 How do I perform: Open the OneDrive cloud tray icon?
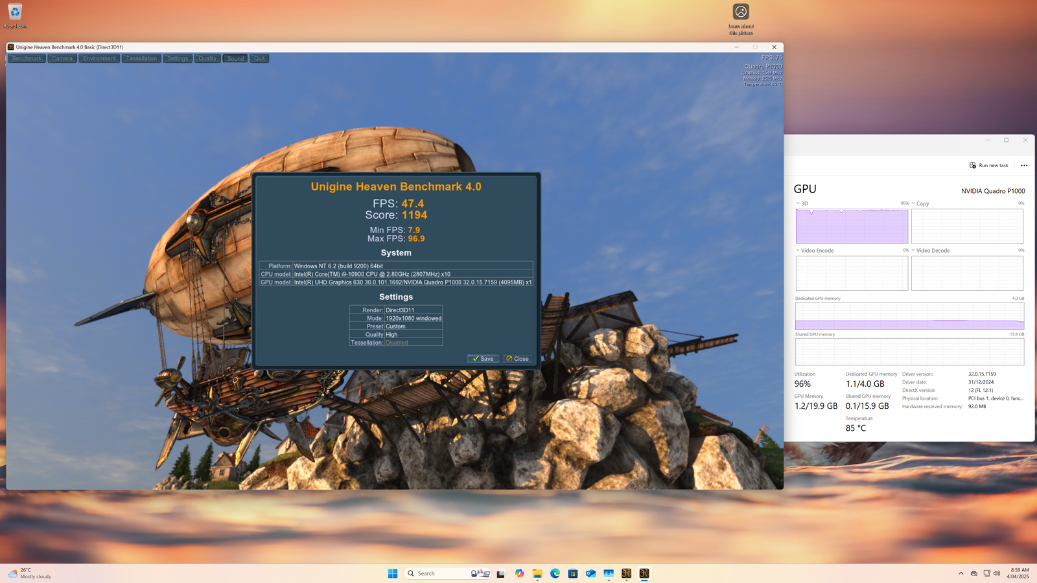[x=974, y=573]
